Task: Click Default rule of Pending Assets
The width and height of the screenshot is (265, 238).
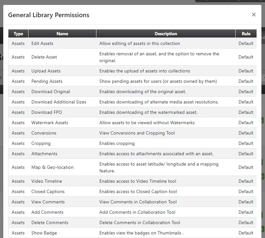Action: click(x=246, y=81)
